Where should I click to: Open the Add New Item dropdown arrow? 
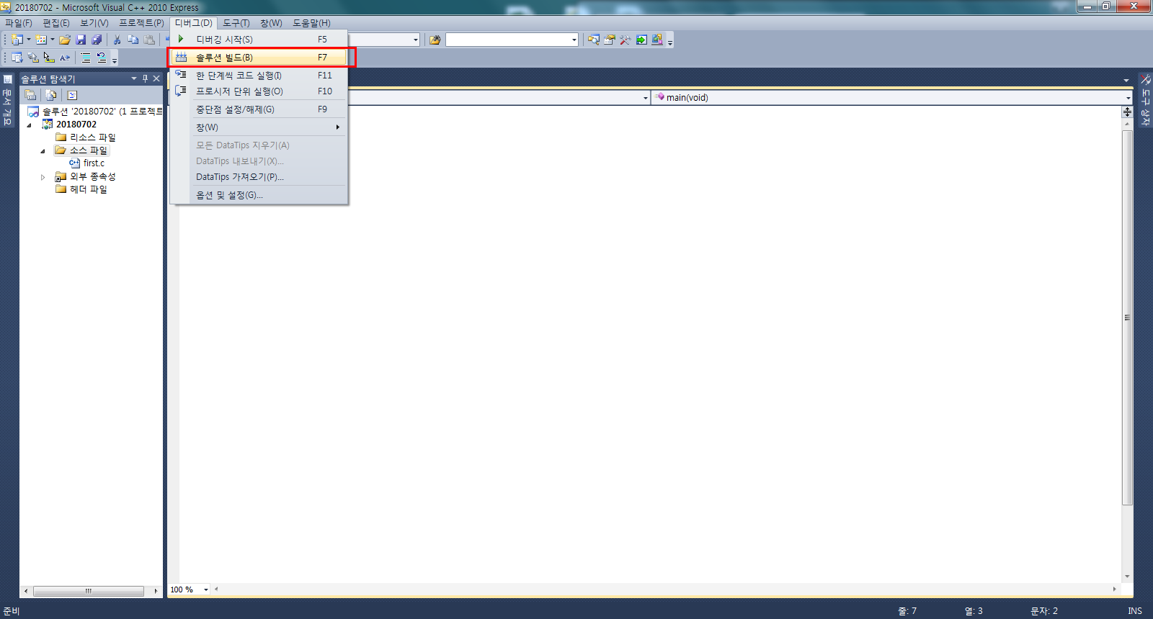point(52,40)
